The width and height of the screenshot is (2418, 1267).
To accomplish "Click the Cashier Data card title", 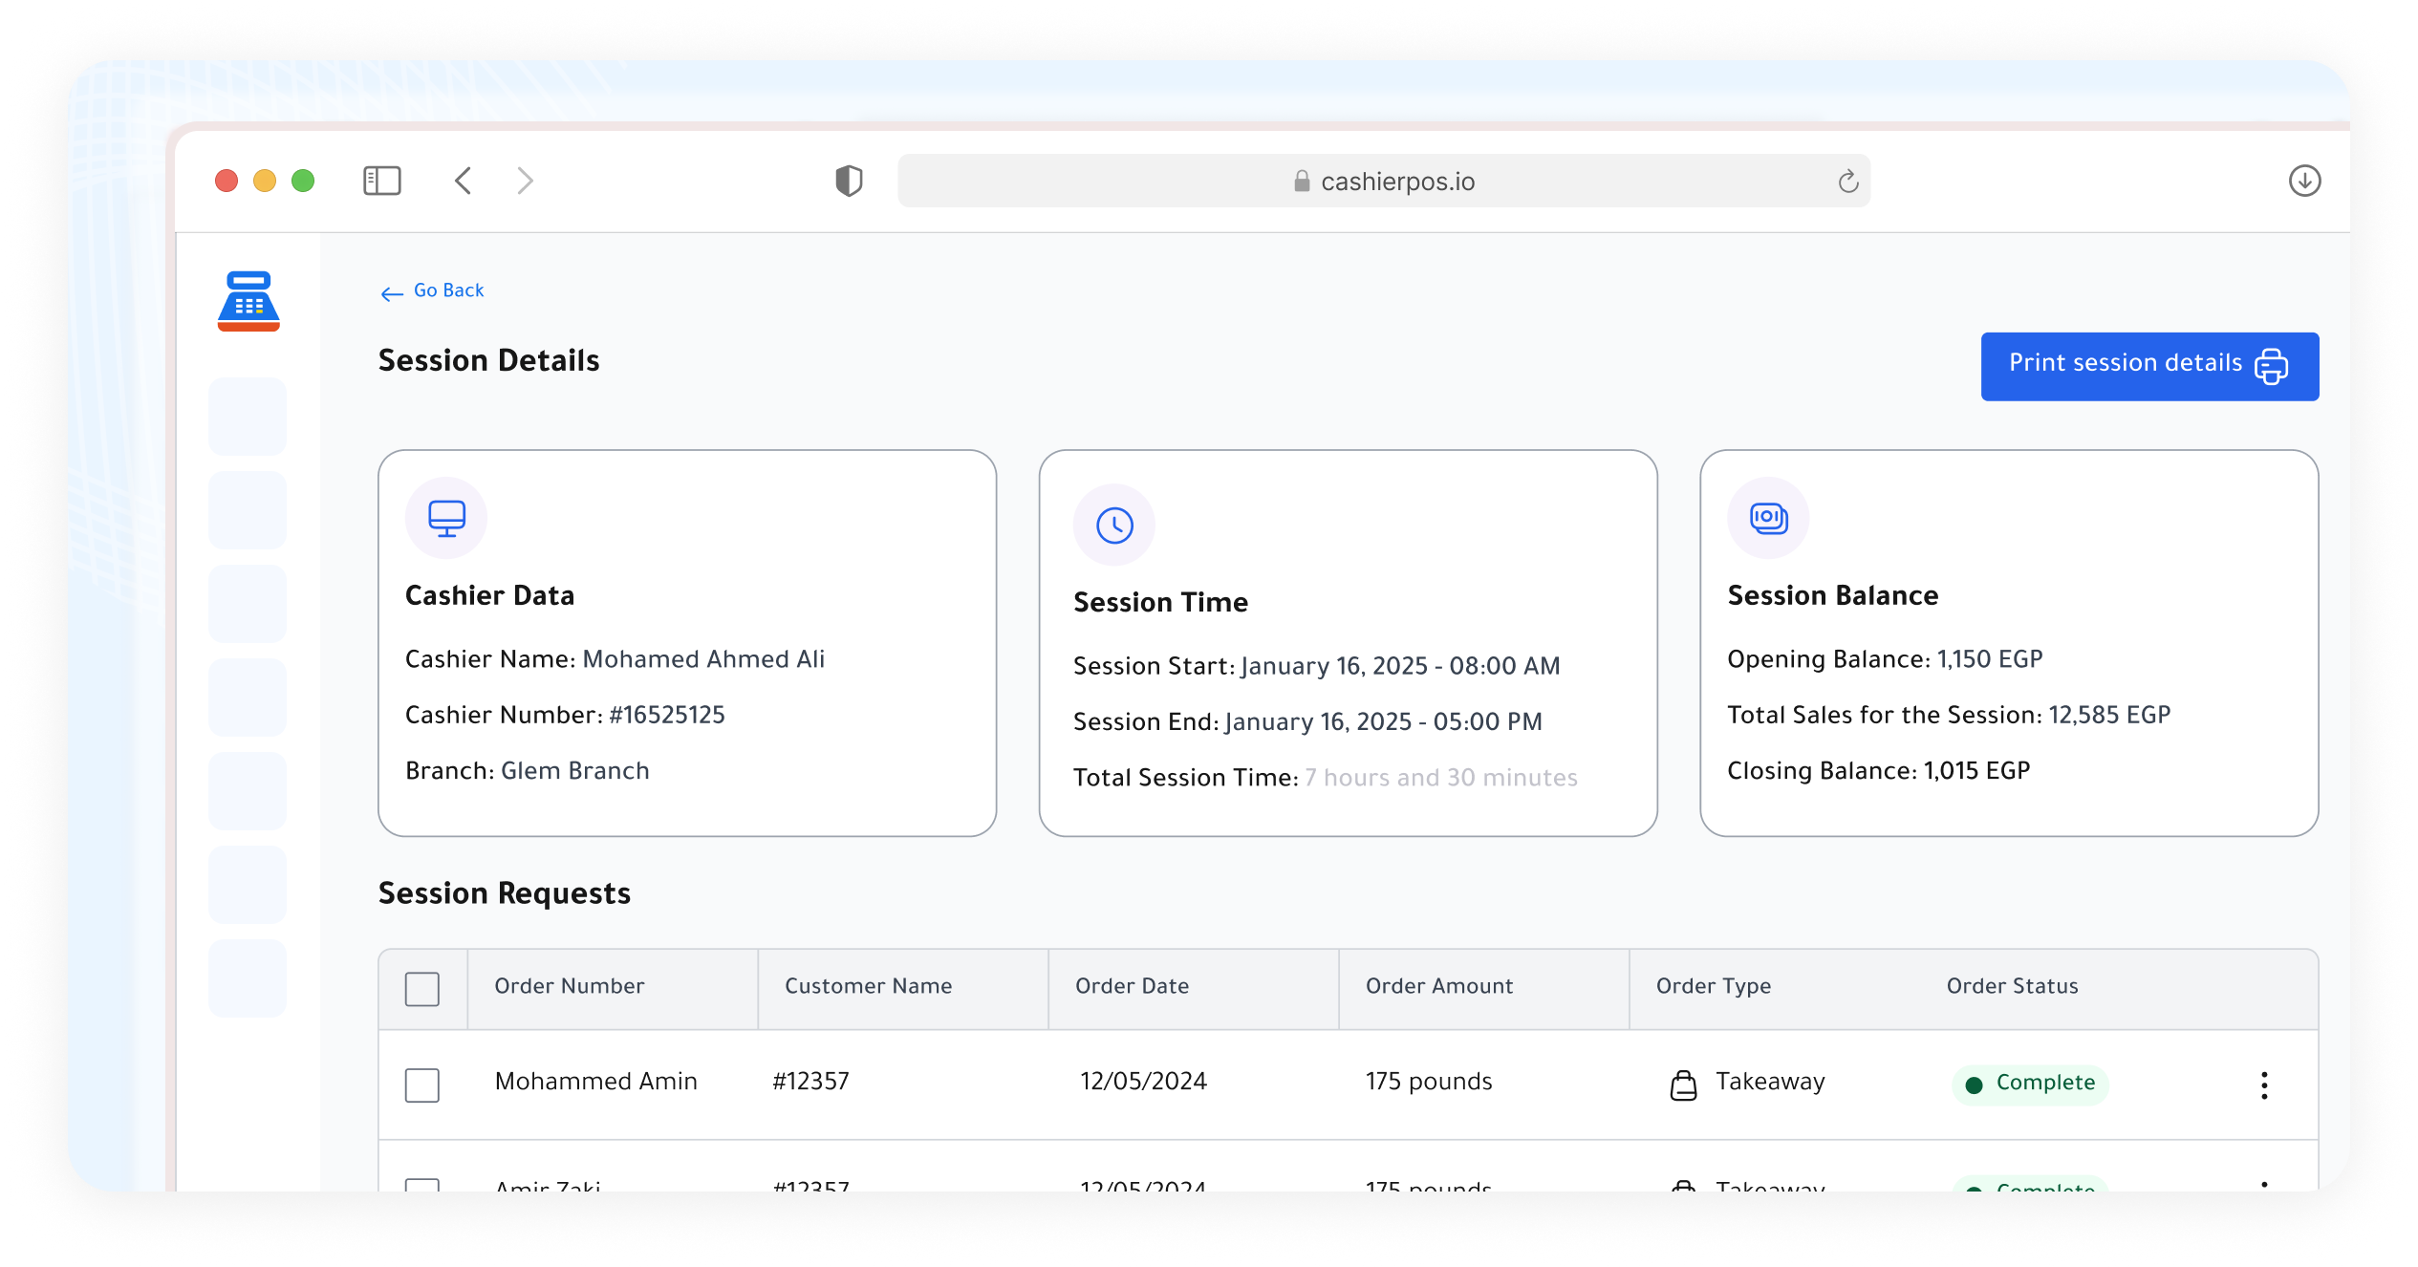I will 489,595.
